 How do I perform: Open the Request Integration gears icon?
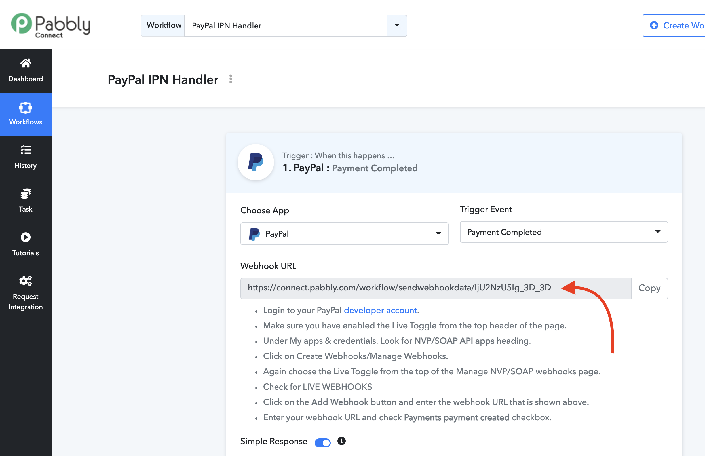[x=26, y=281]
